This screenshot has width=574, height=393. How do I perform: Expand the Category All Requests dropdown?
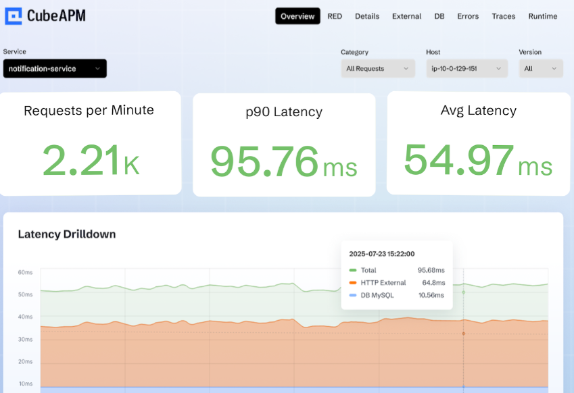[x=378, y=68]
